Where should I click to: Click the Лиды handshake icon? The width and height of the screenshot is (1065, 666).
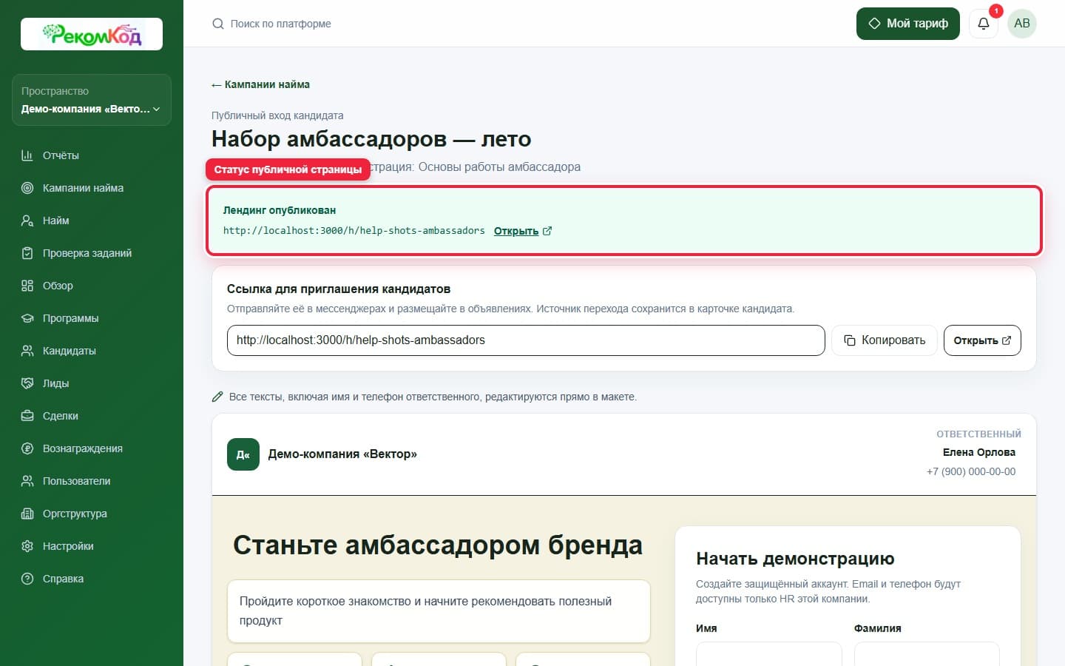[x=27, y=383]
